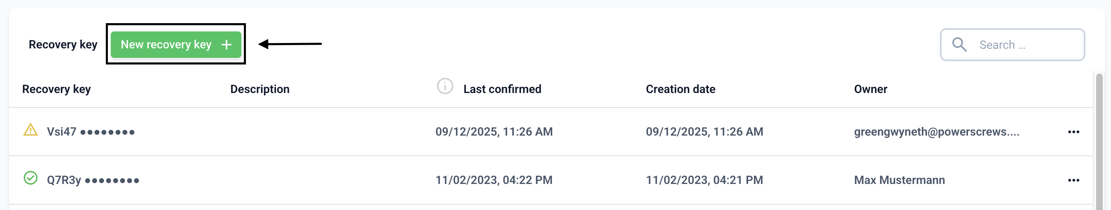This screenshot has height=210, width=1111.
Task: Click the warning triangle icon on the Vsi47 row
Action: click(x=30, y=130)
